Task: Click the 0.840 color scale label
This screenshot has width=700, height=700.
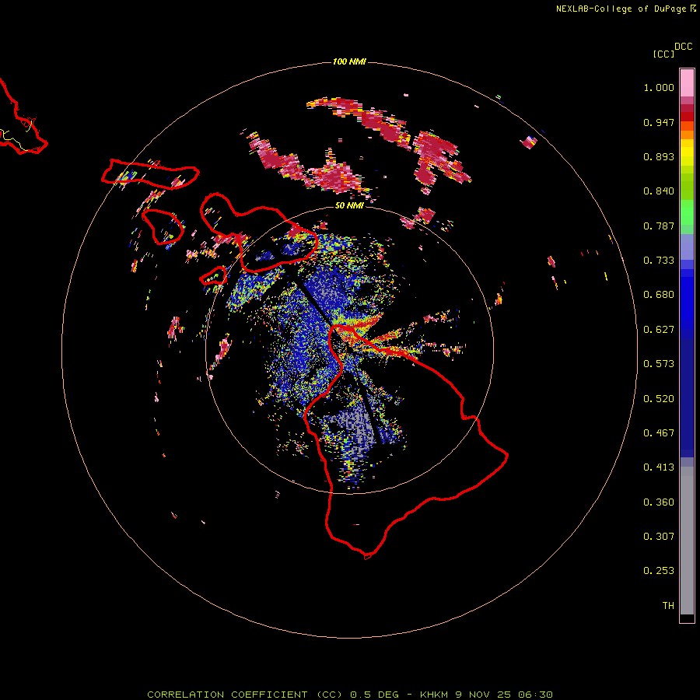Action: point(659,191)
